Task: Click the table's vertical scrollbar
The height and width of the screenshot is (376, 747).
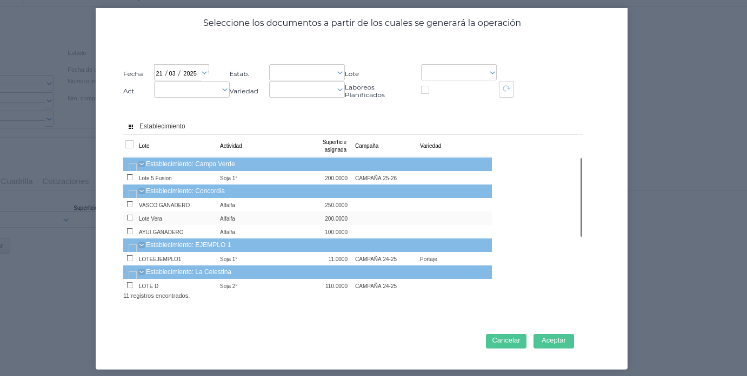Action: [x=581, y=197]
